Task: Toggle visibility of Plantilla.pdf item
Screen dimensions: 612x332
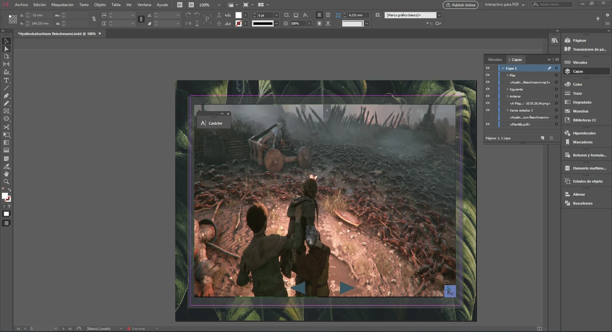Action: pyautogui.click(x=487, y=124)
